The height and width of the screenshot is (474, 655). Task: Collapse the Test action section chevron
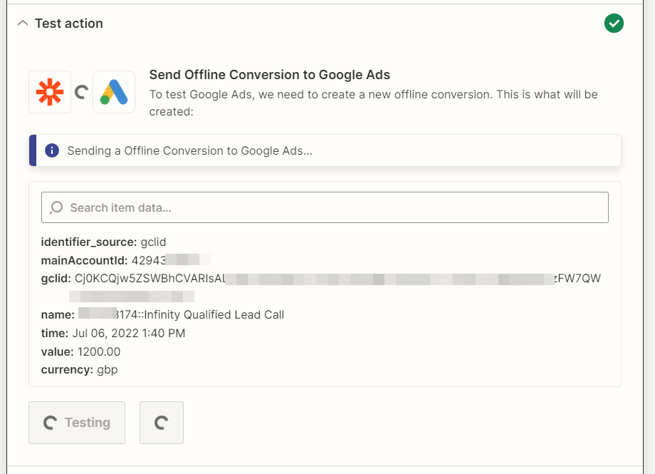[23, 24]
